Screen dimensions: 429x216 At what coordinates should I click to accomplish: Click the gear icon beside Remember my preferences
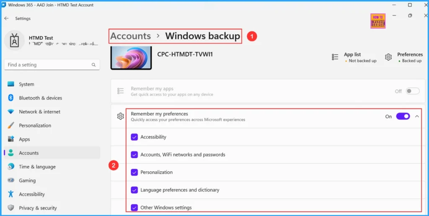coord(120,116)
